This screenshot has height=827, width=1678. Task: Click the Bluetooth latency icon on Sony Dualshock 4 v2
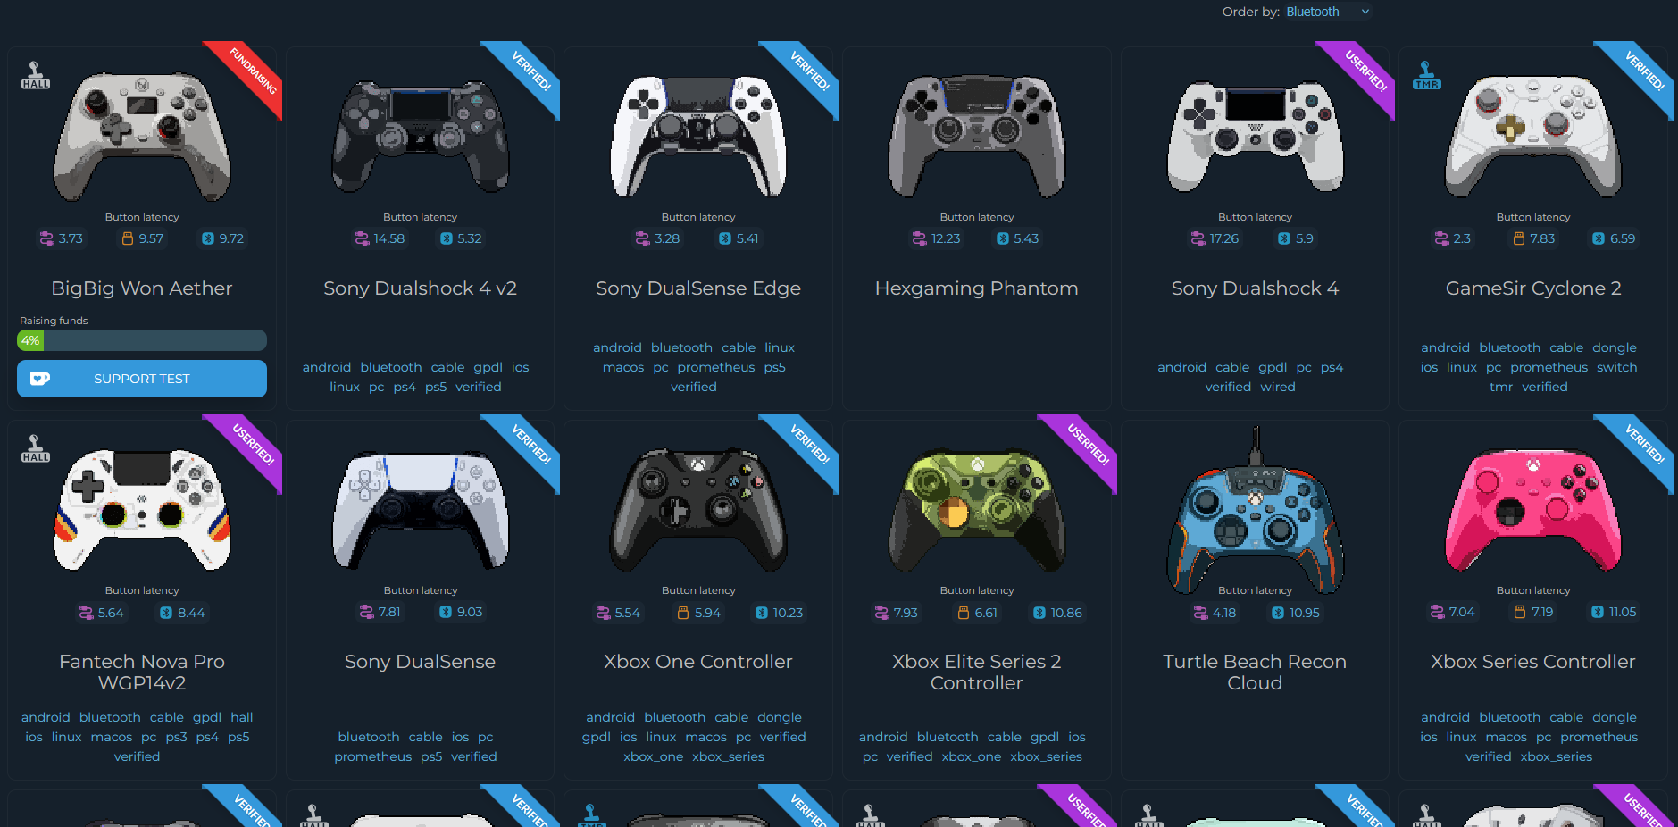click(447, 238)
